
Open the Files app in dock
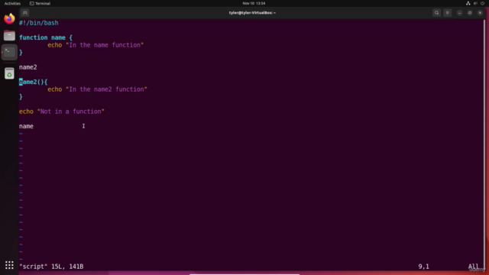pos(9,36)
